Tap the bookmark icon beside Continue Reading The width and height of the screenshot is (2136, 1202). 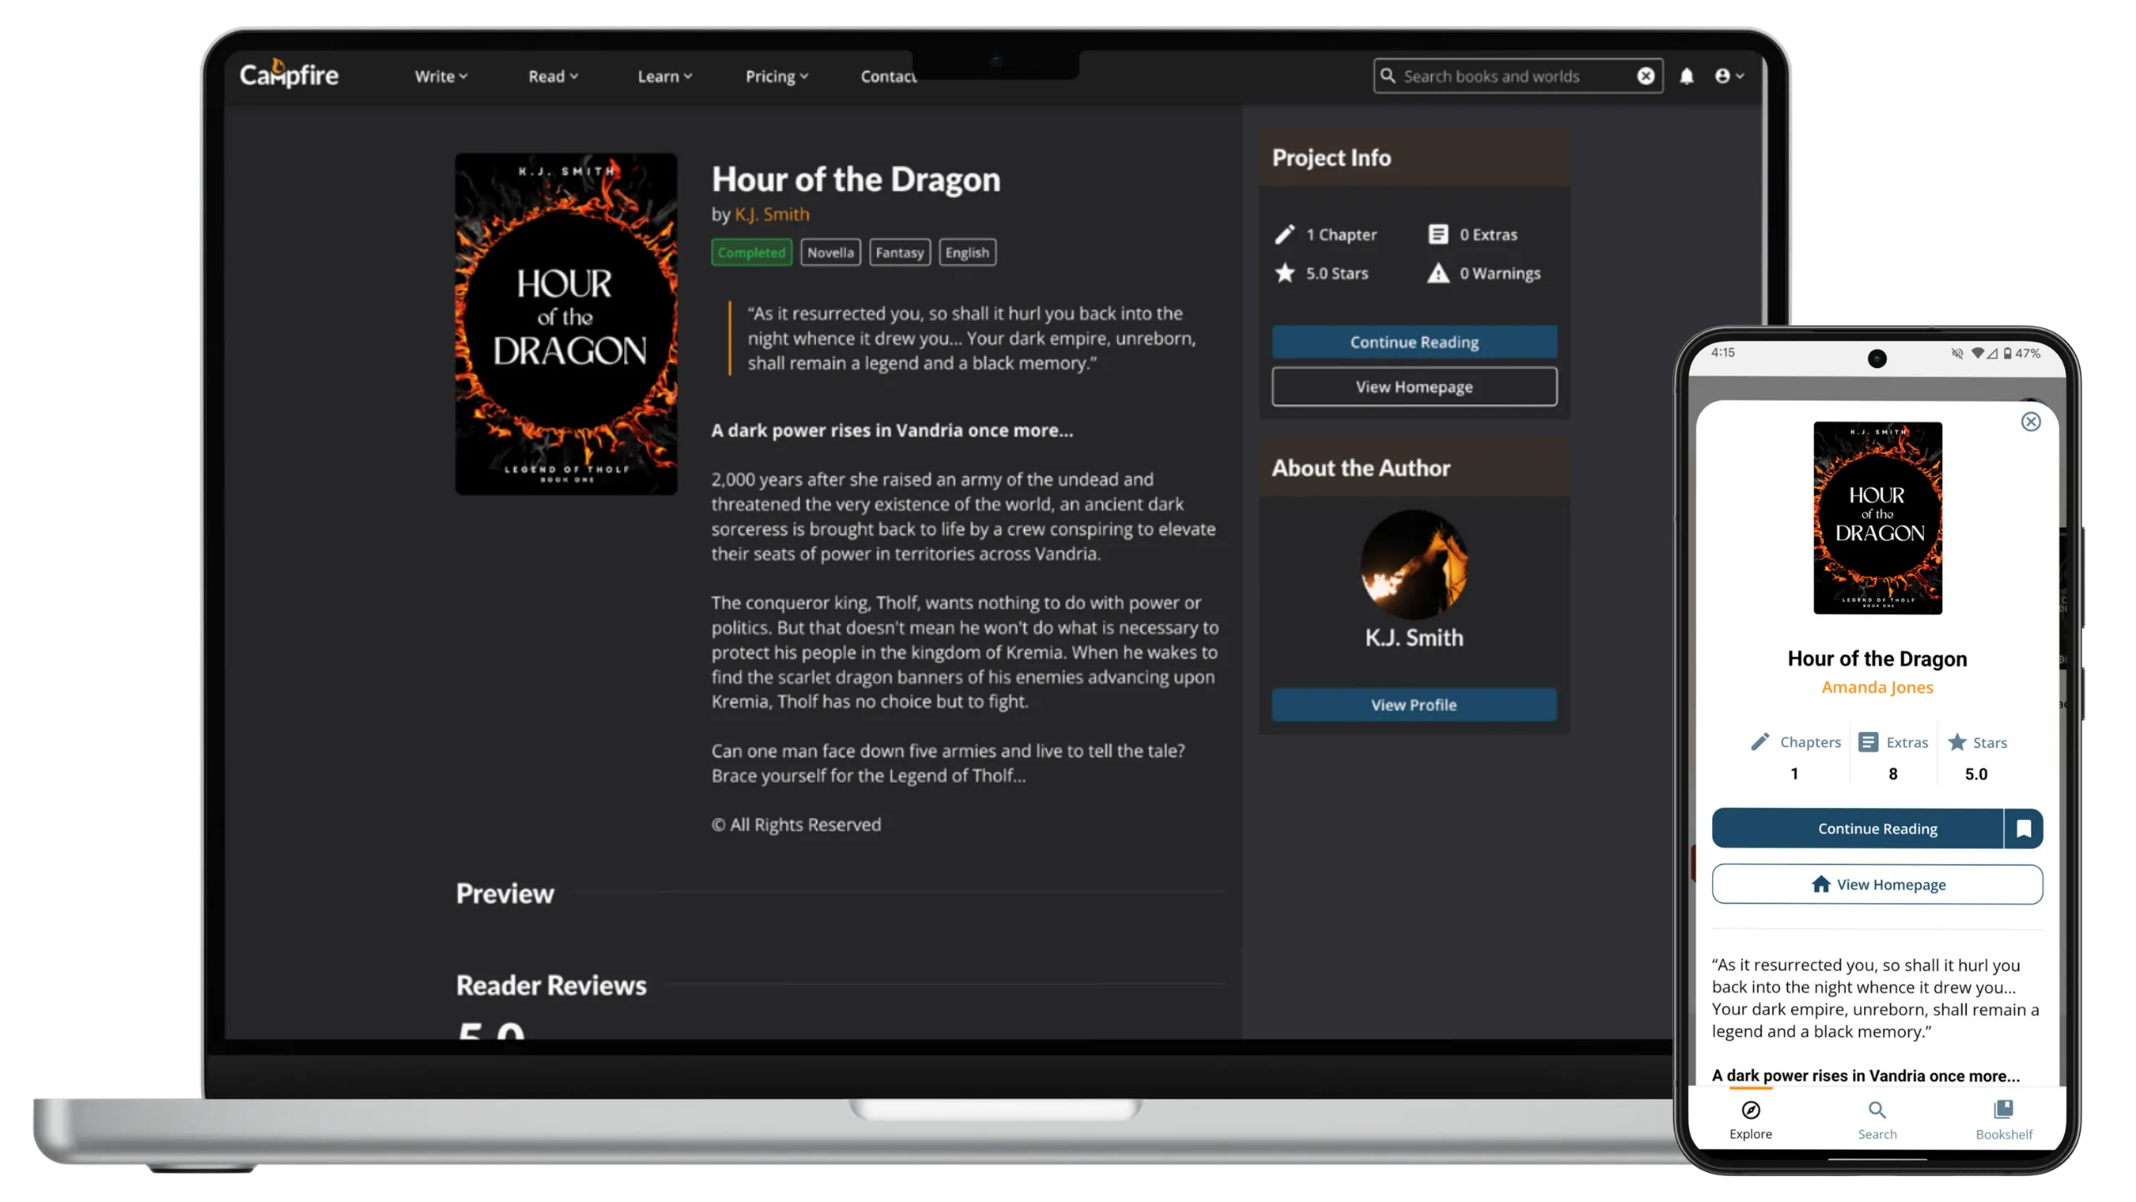click(2023, 828)
